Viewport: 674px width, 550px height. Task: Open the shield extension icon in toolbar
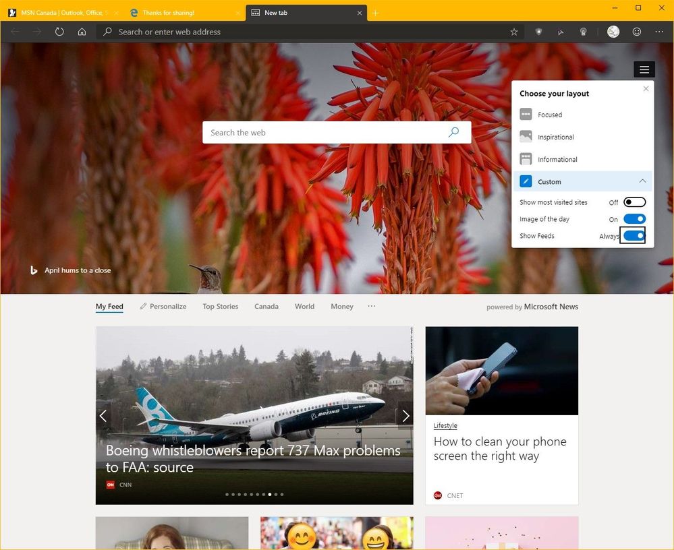[538, 32]
